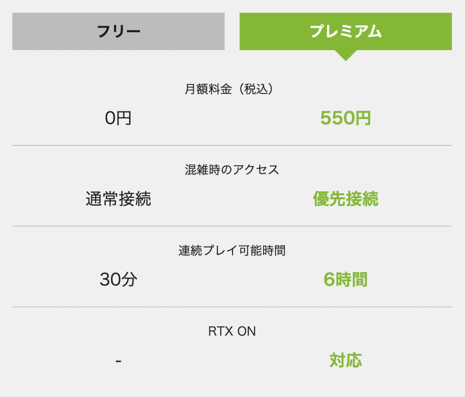Click divider line below 混雑時のアクセス row
Image resolution: width=465 pixels, height=397 pixels.
point(232,226)
